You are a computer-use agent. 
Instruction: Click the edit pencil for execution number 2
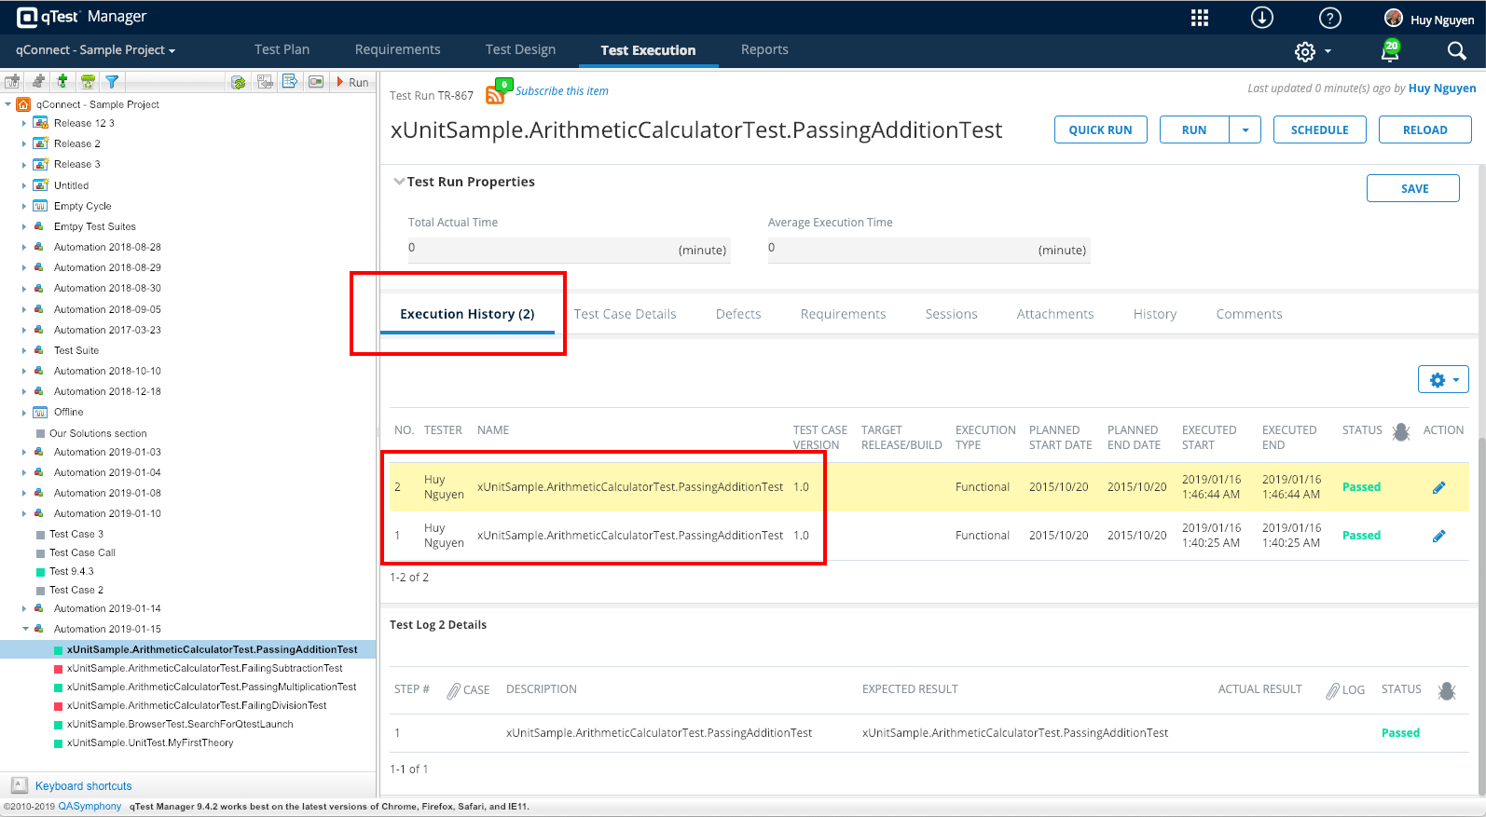(x=1438, y=487)
